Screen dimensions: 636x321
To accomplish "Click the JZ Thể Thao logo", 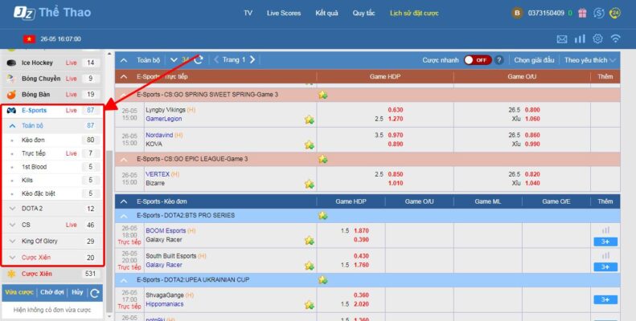I will (52, 13).
